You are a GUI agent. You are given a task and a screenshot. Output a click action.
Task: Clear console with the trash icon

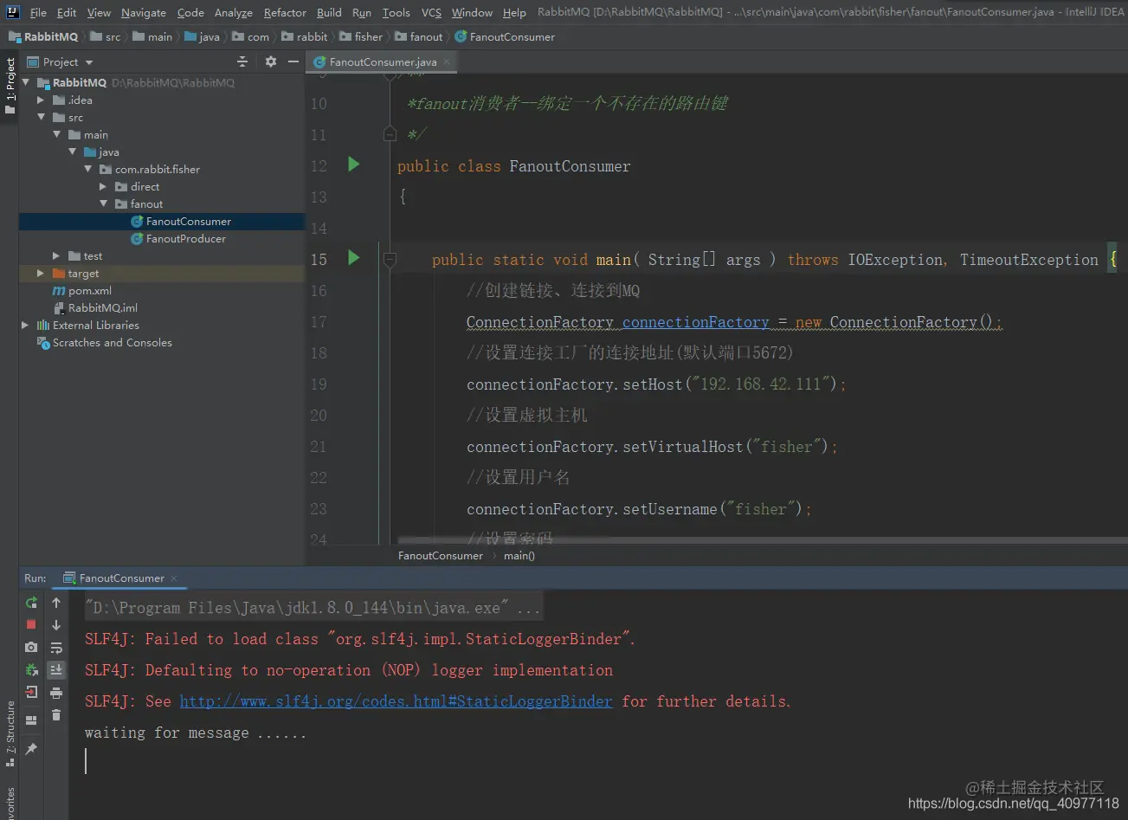56,714
